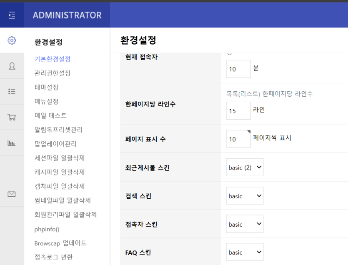
Task: Open 메뉴설정 menu item
Action: click(x=46, y=101)
